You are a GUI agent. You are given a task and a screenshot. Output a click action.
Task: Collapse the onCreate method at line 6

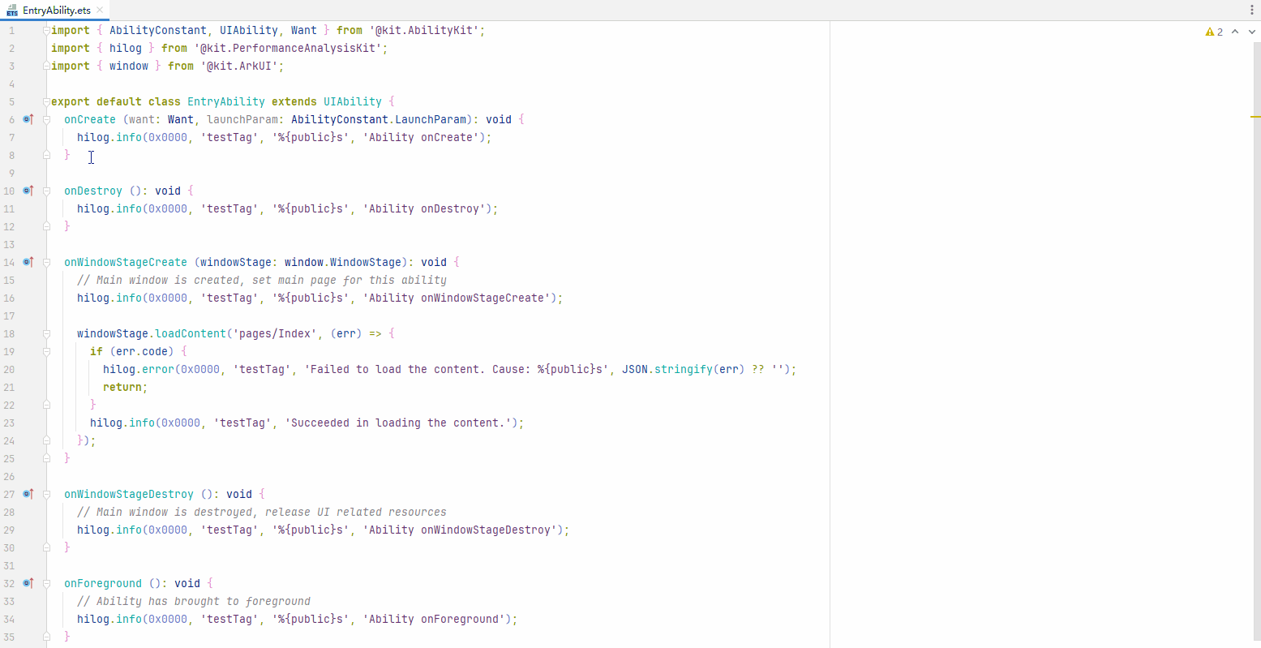tap(47, 119)
